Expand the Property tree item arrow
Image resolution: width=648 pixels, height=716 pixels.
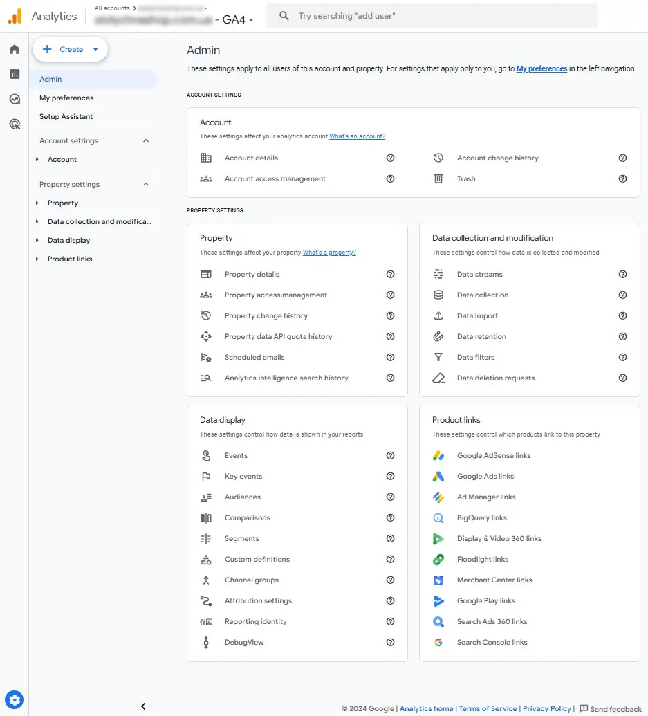click(x=37, y=203)
